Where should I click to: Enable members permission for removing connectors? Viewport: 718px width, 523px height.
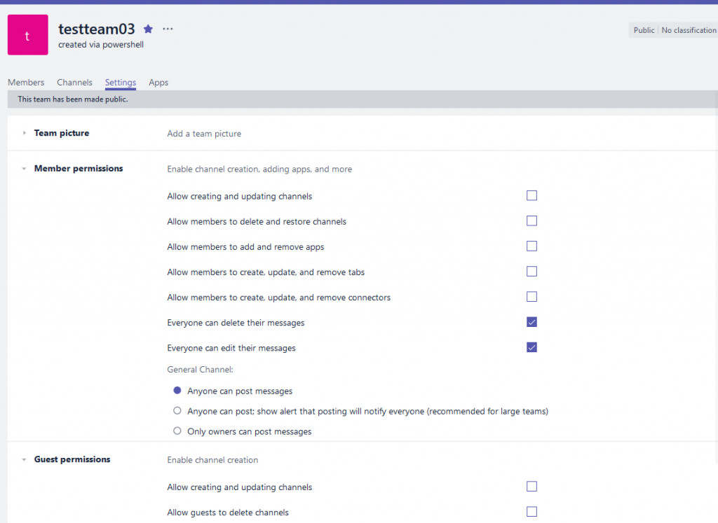coord(531,296)
